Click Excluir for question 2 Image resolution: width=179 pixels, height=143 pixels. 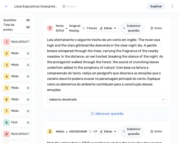156,131
